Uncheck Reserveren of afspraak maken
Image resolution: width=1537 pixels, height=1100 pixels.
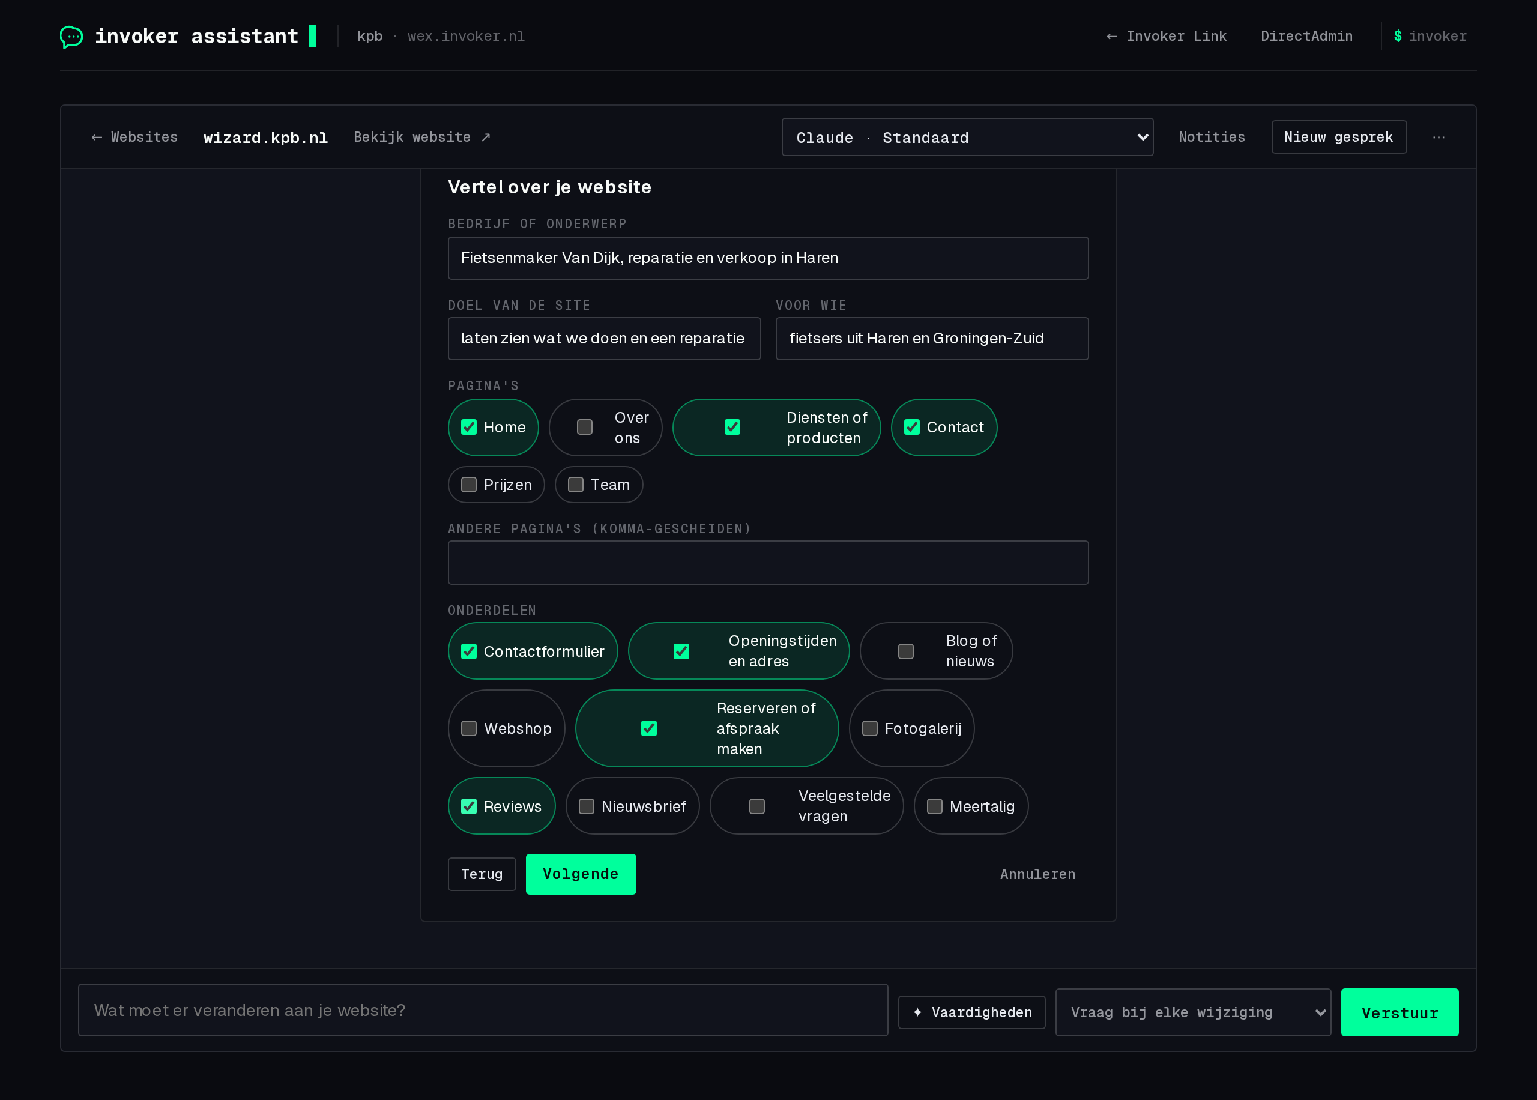(648, 729)
